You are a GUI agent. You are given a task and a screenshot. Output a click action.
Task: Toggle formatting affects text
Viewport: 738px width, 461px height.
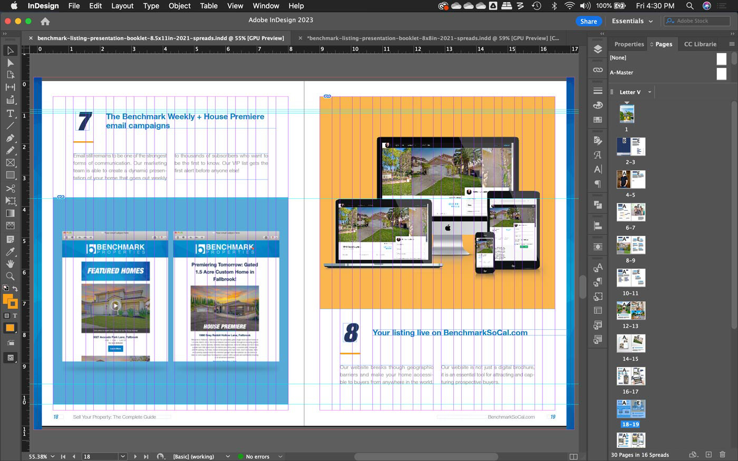click(15, 316)
